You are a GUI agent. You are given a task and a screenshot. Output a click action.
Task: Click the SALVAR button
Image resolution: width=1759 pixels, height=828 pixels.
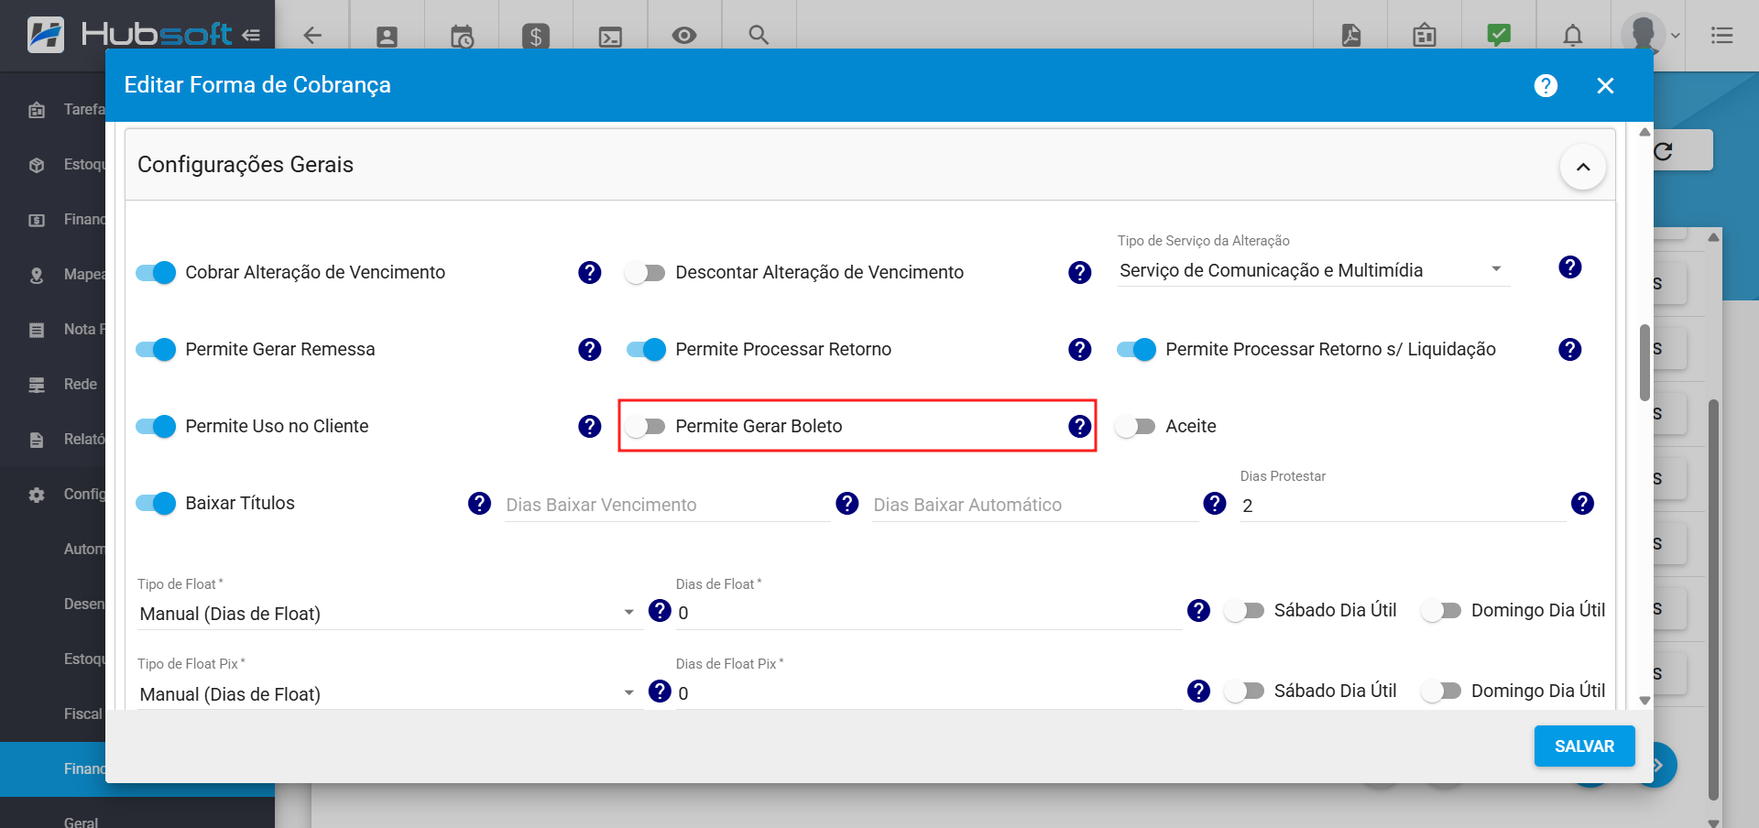coord(1584,746)
